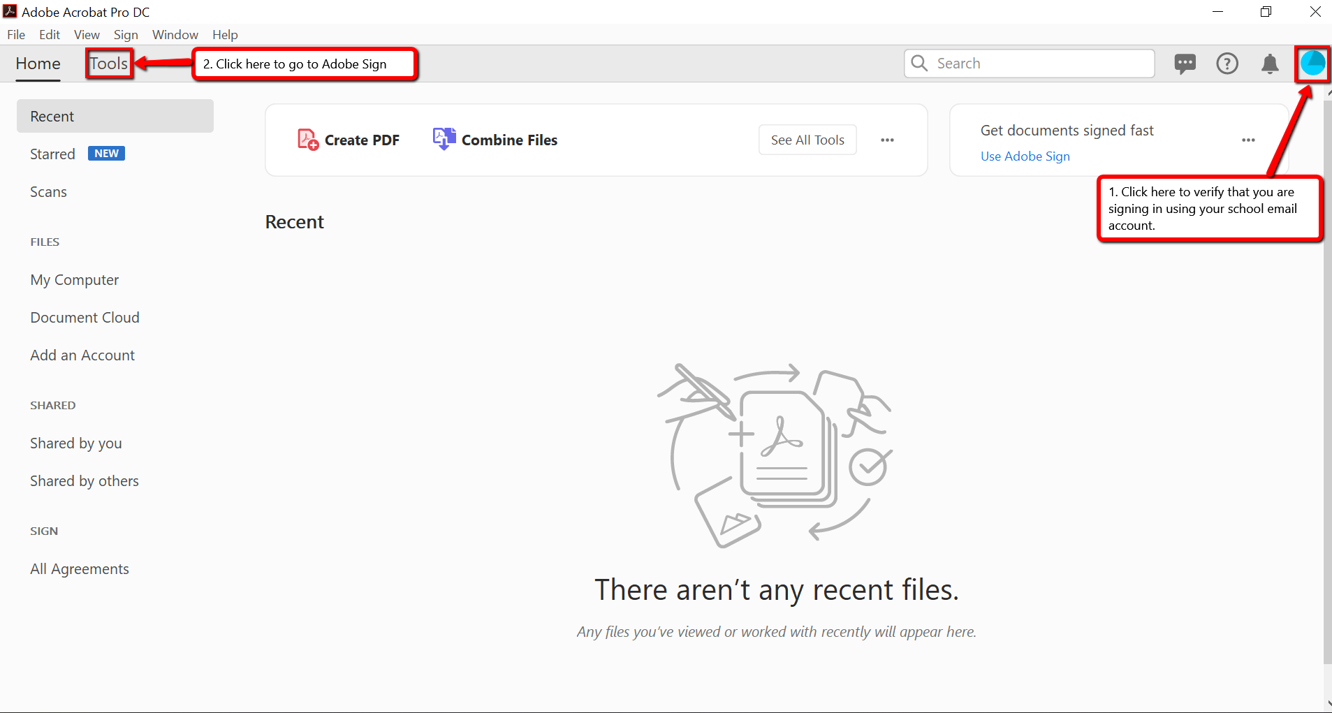Image resolution: width=1332 pixels, height=713 pixels.
Task: Open the Sign menu
Action: tap(126, 35)
